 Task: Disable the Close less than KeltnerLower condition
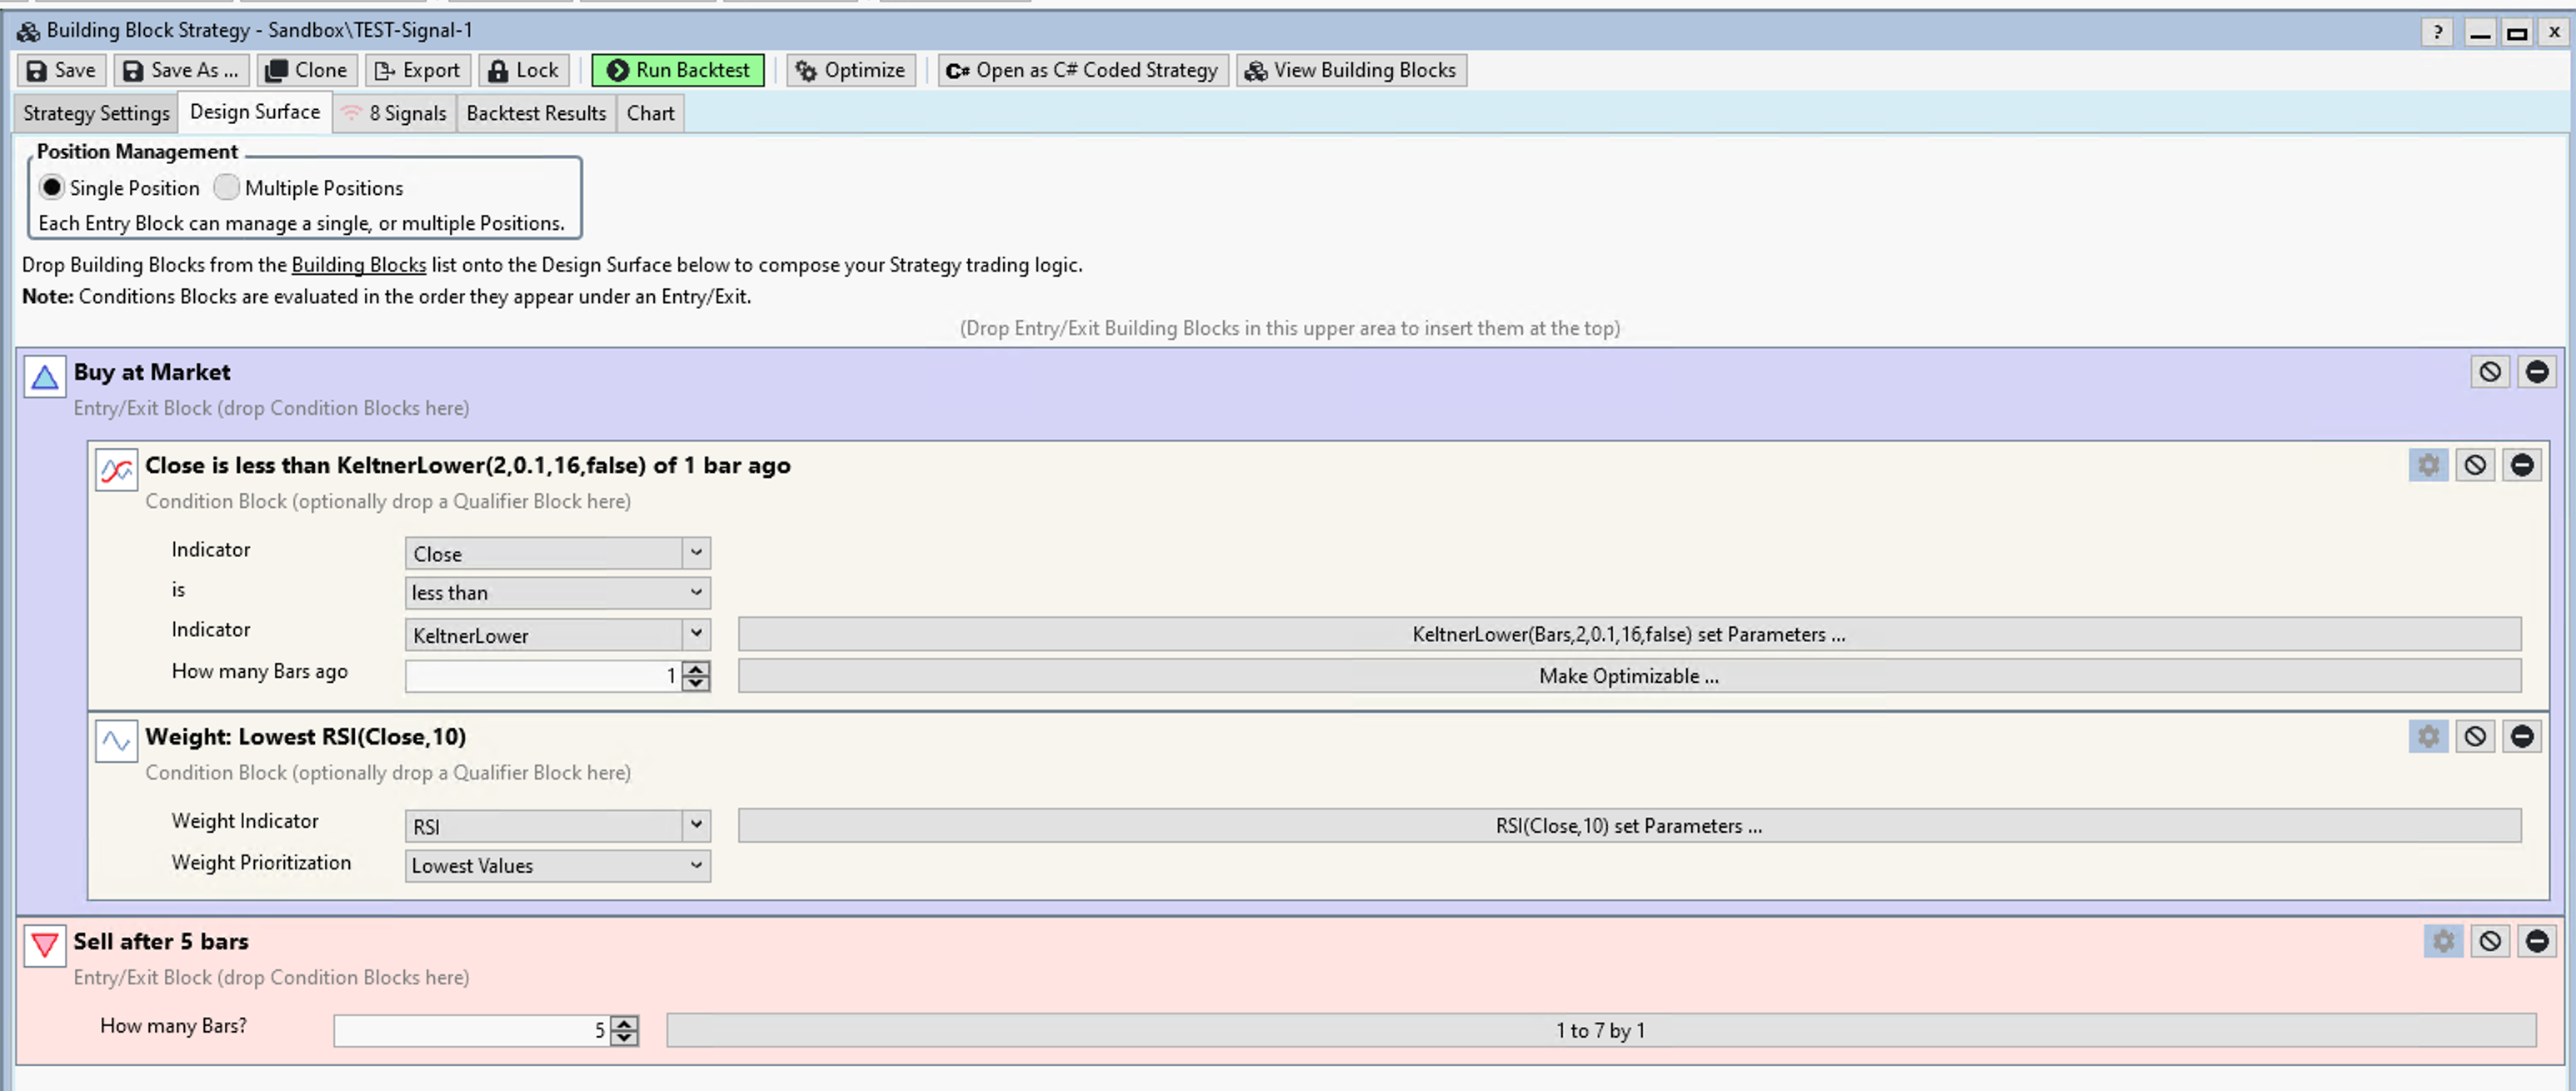click(x=2474, y=465)
